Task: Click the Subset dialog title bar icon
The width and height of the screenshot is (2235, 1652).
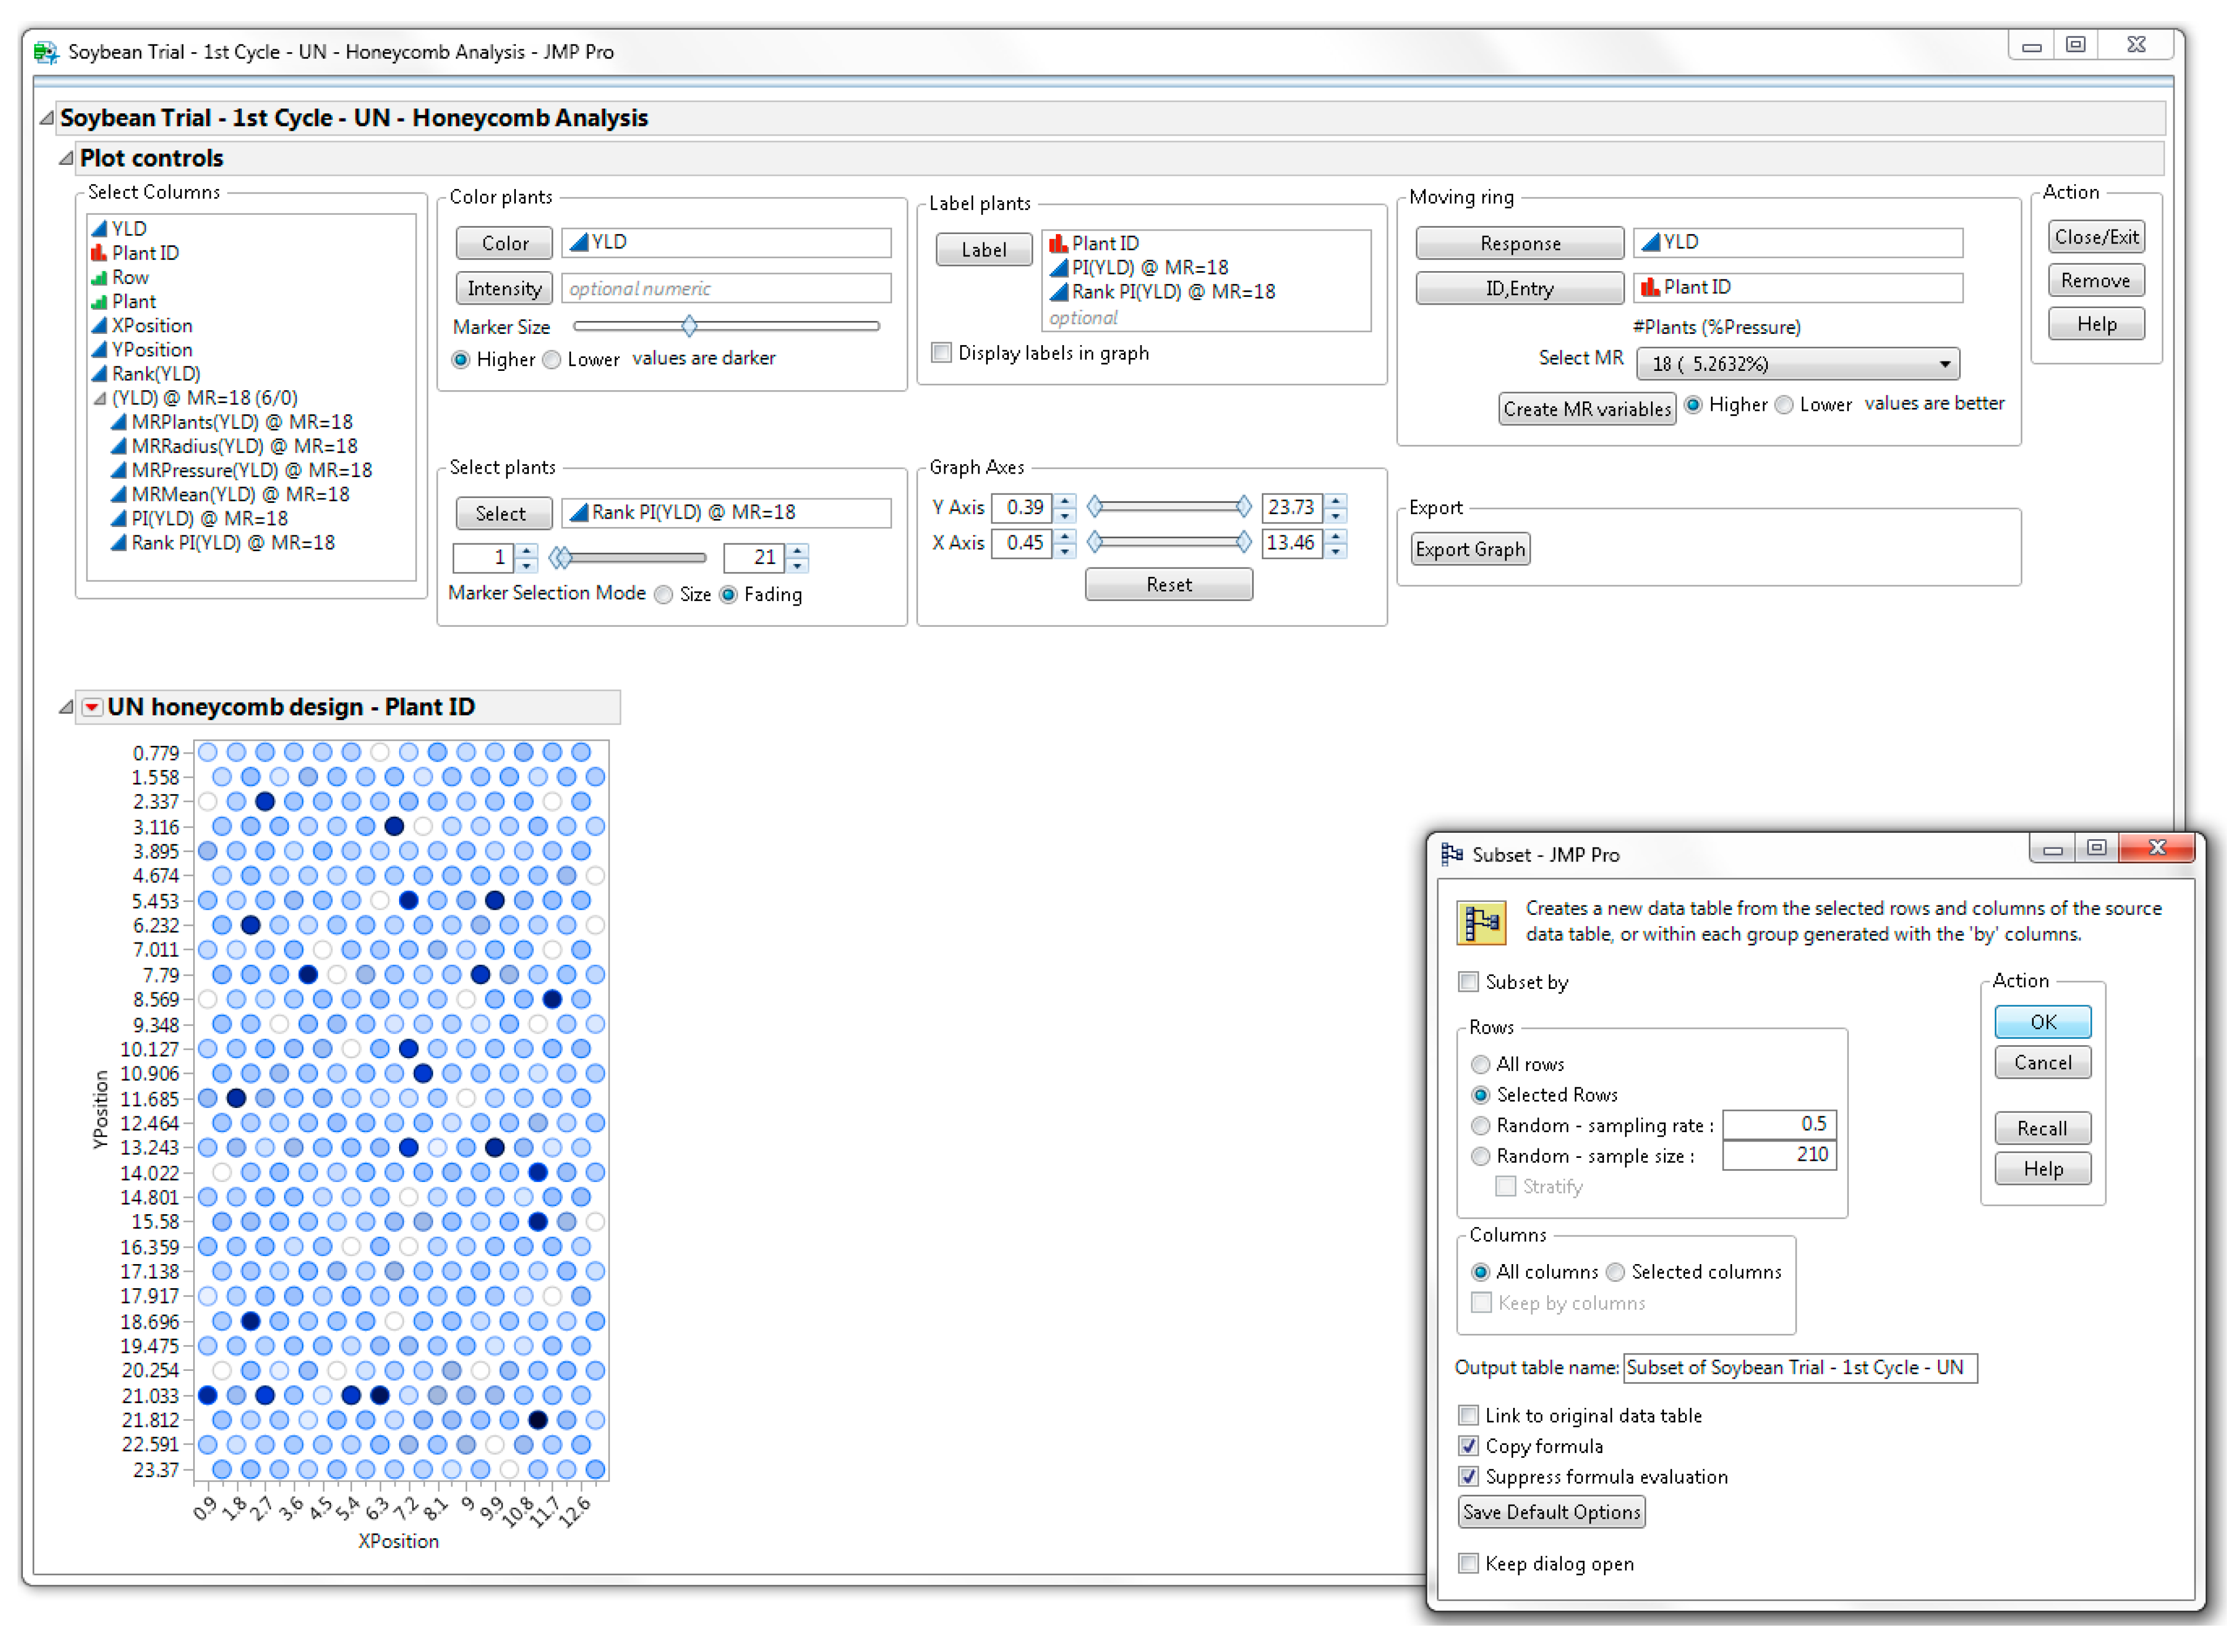Action: pos(1452,855)
